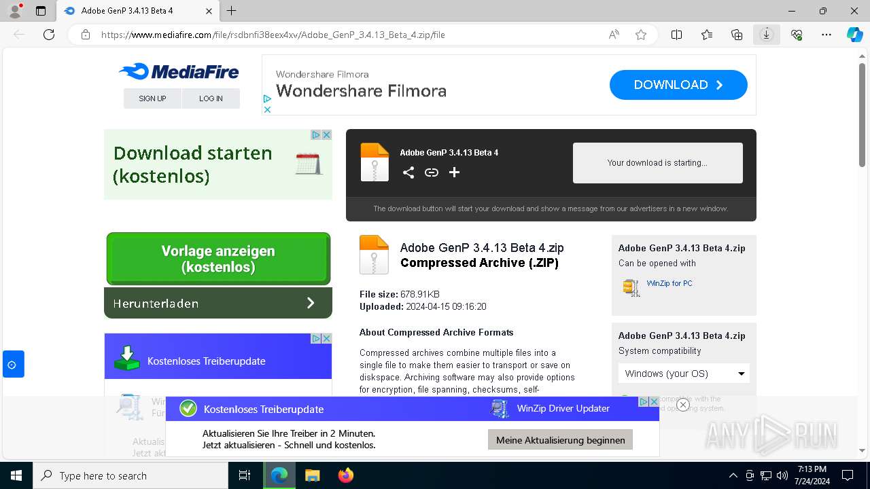The height and width of the screenshot is (489, 870).
Task: Click 'Meine Aktualisierung beginnen' button
Action: 561,440
